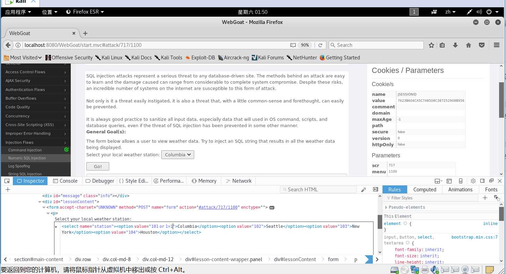506x274 pixels.
Task: Add a new CSS rule with plus icon
Action: (x=485, y=198)
